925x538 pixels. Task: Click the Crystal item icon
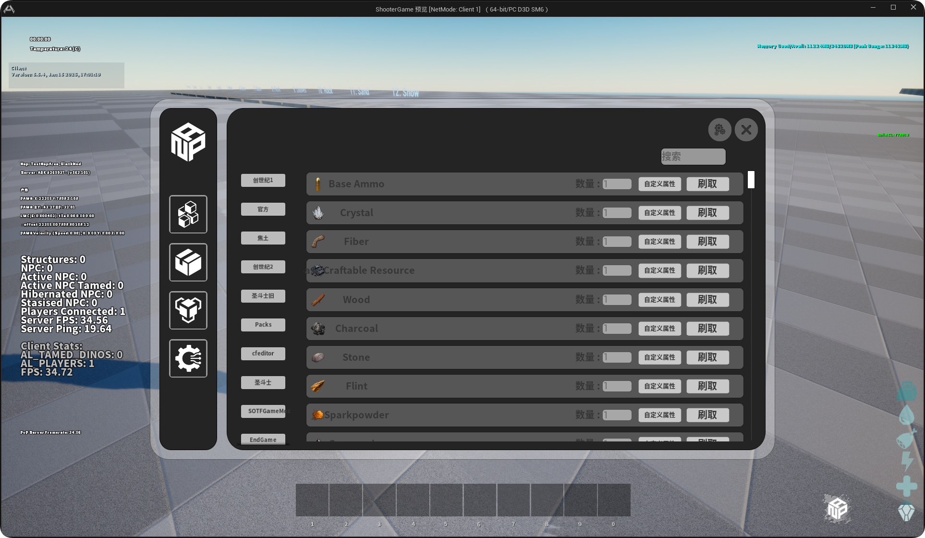coord(318,213)
